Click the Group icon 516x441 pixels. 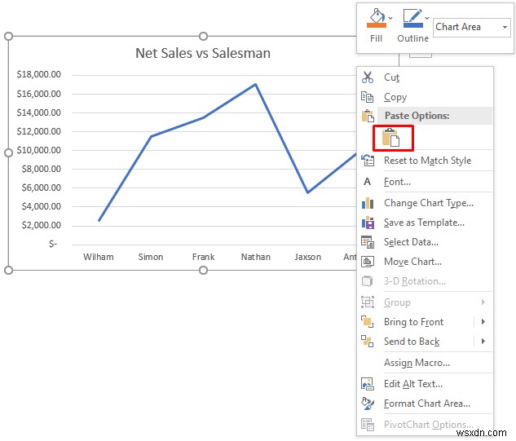[368, 302]
